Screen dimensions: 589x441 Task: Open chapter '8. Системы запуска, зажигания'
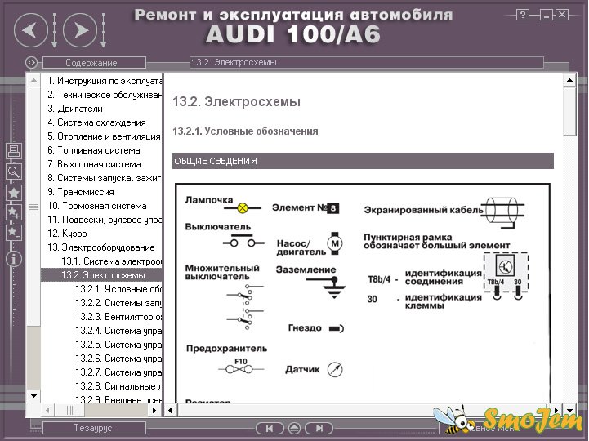click(x=104, y=178)
